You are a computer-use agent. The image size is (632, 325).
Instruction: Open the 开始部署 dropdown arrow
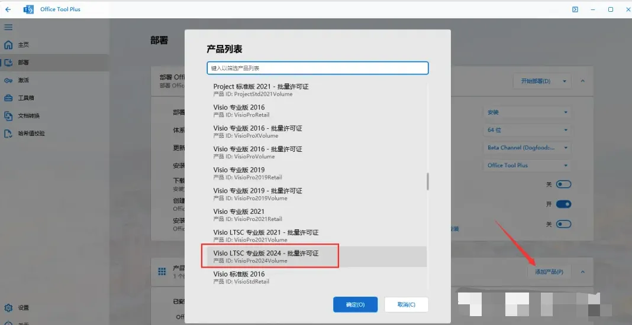pyautogui.click(x=565, y=81)
